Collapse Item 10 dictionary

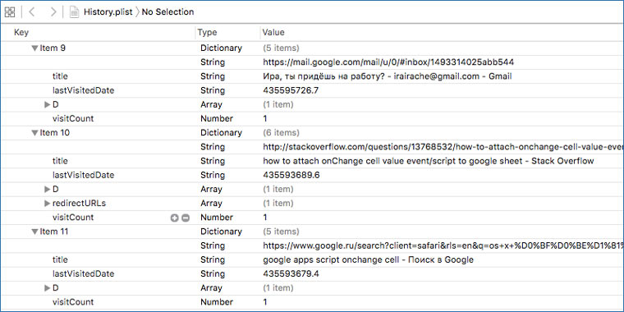pos(35,133)
